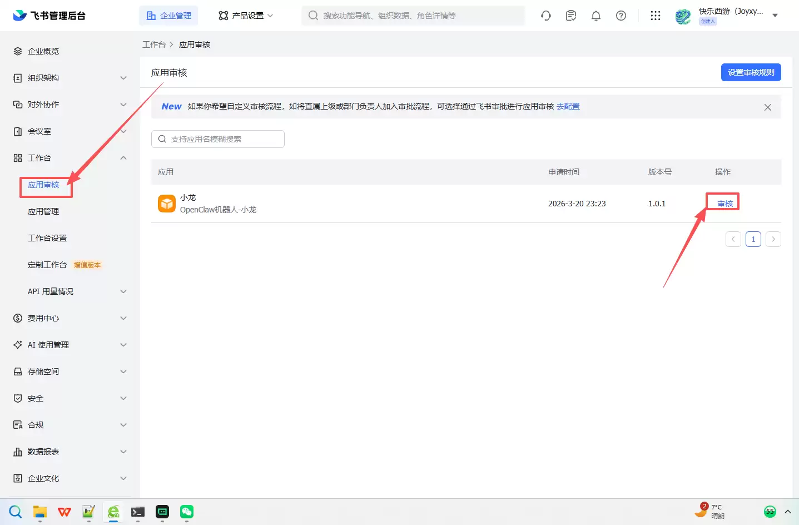Click the help question mark icon
This screenshot has height=525, width=799.
tap(621, 16)
